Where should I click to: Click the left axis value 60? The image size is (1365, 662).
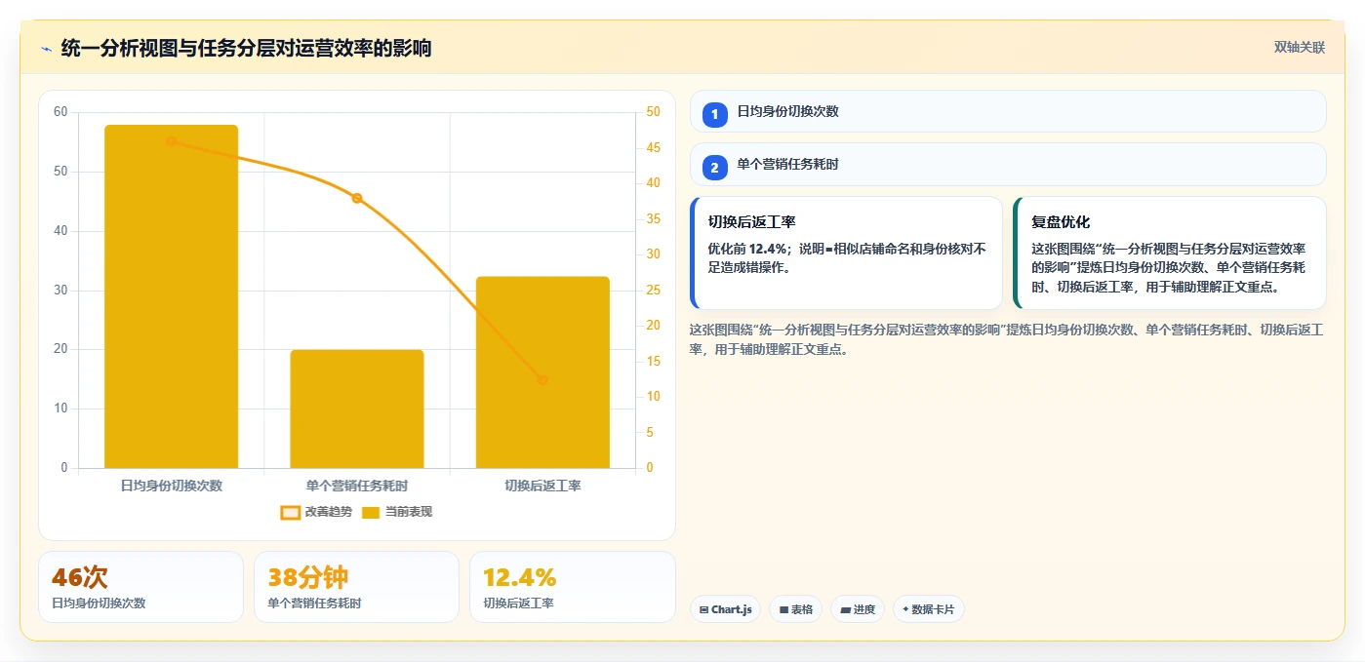click(x=60, y=112)
